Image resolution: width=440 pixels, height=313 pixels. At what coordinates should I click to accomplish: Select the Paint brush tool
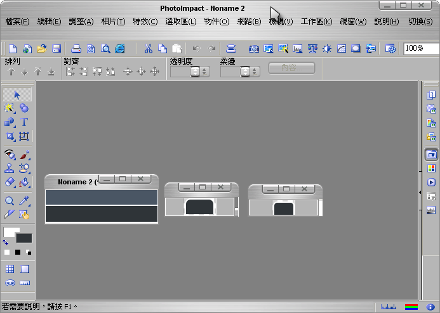pyautogui.click(x=25, y=155)
